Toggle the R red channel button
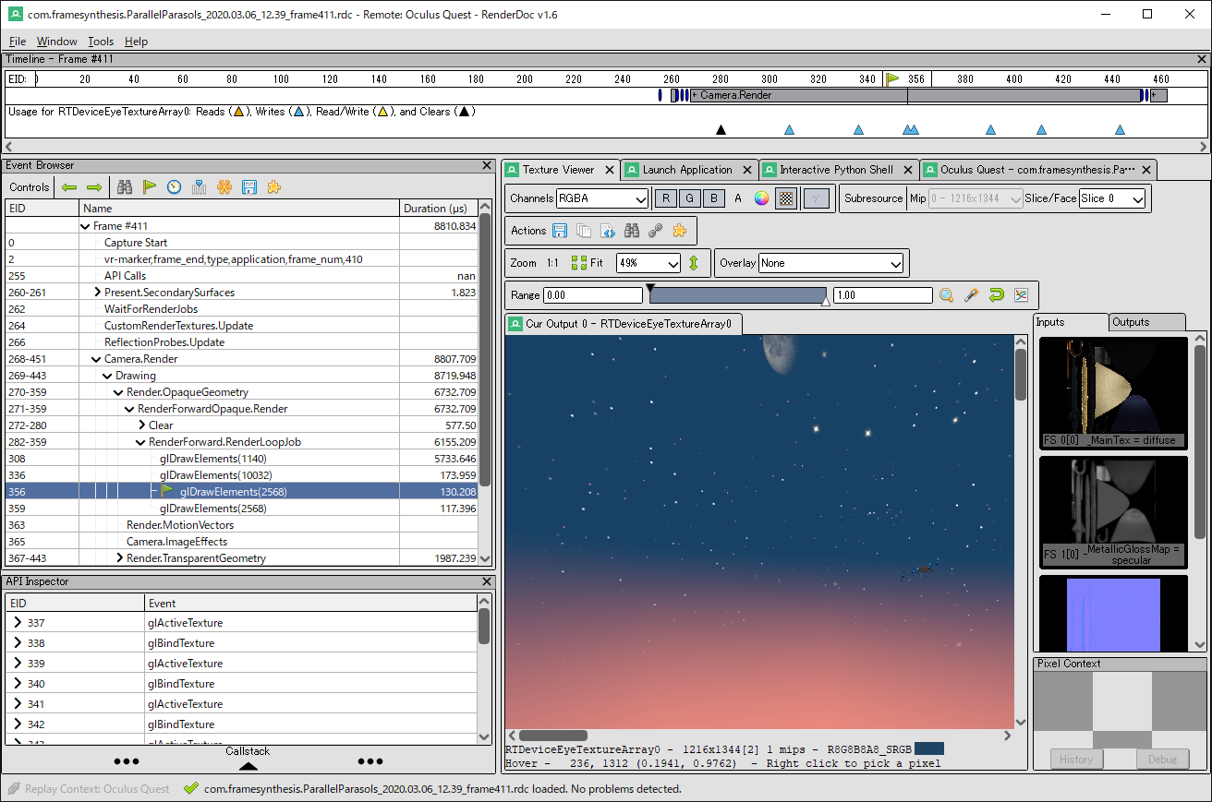This screenshot has width=1212, height=802. [x=665, y=198]
